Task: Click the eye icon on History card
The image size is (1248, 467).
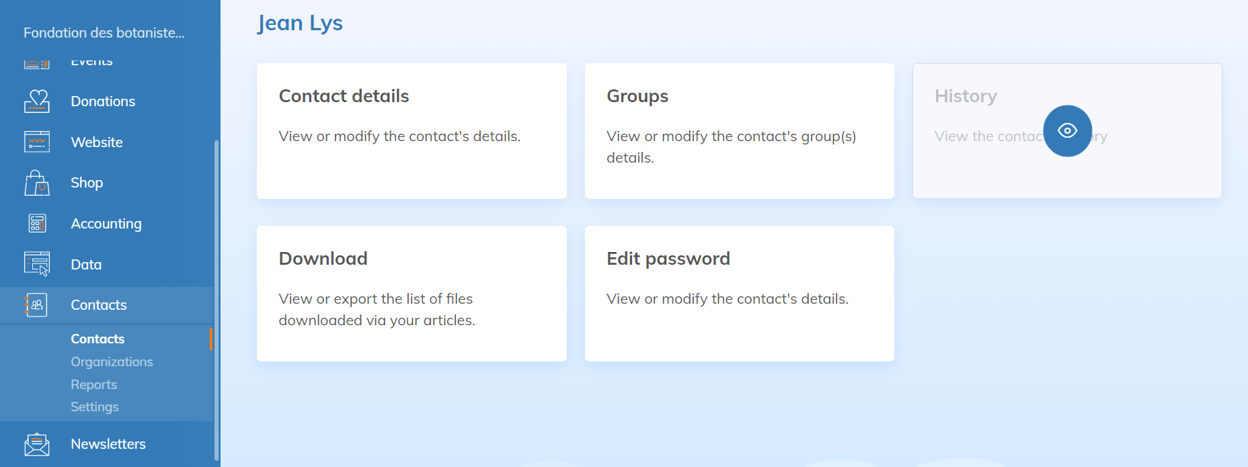Action: [x=1067, y=131]
